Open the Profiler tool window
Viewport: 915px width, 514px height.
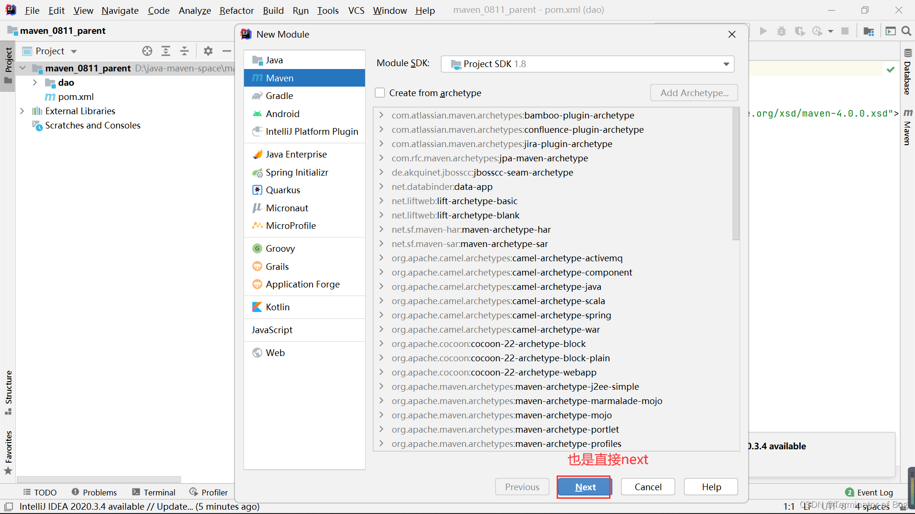pos(208,492)
